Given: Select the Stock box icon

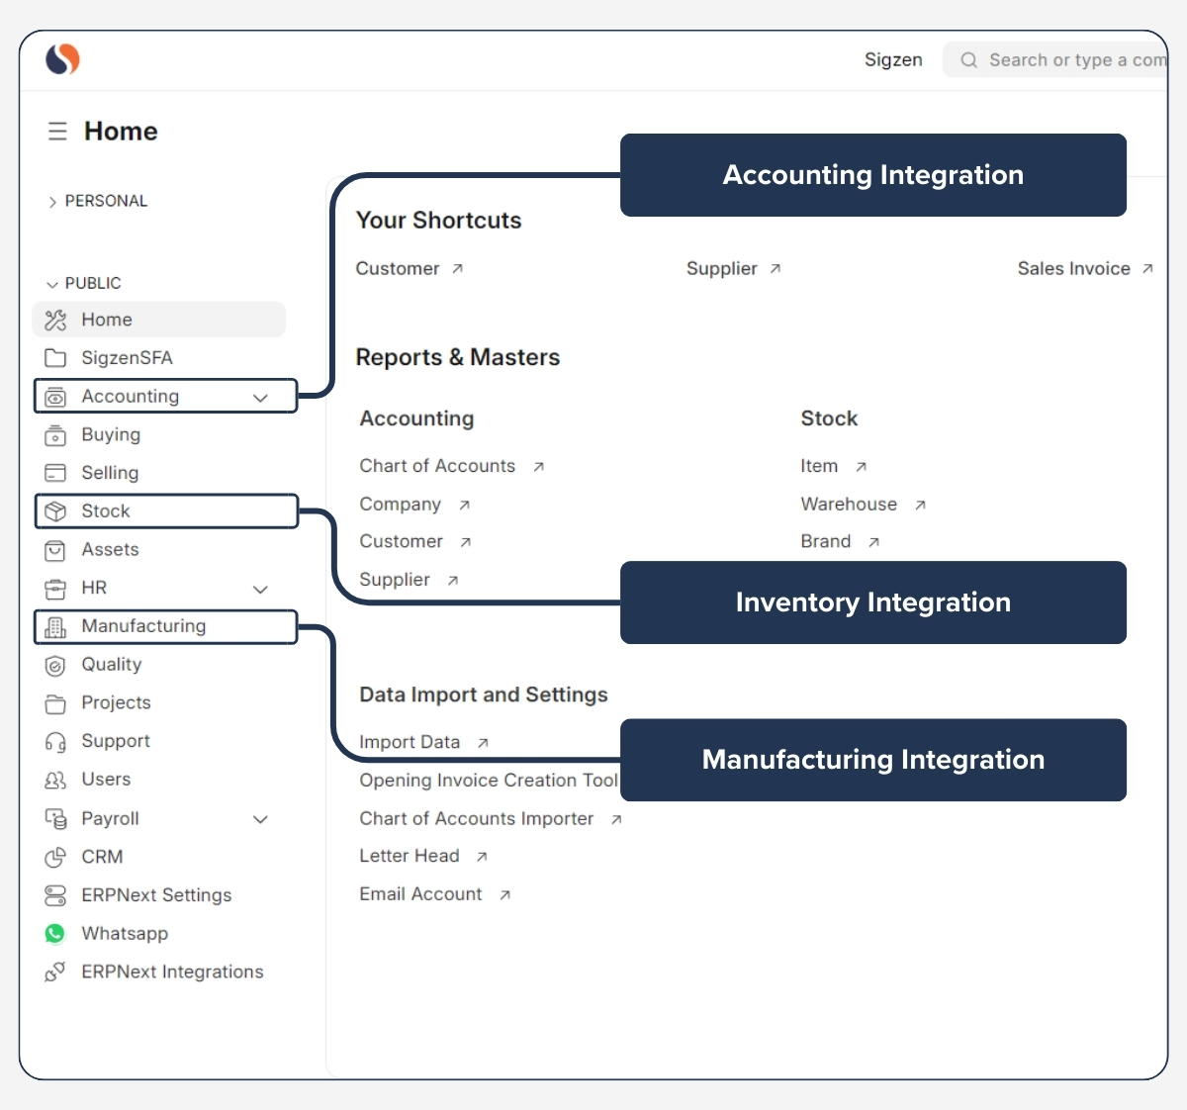Looking at the screenshot, I should pos(55,510).
